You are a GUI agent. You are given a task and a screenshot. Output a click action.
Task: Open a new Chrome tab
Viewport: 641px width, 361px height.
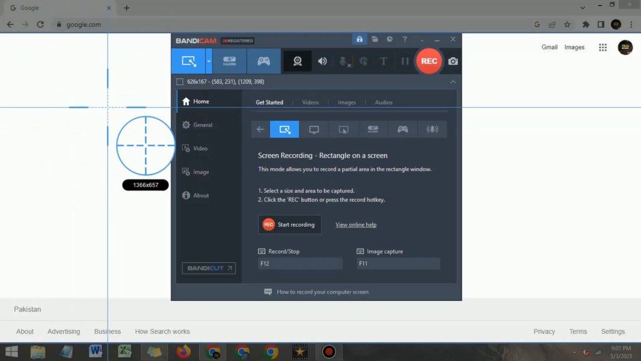[x=127, y=8]
